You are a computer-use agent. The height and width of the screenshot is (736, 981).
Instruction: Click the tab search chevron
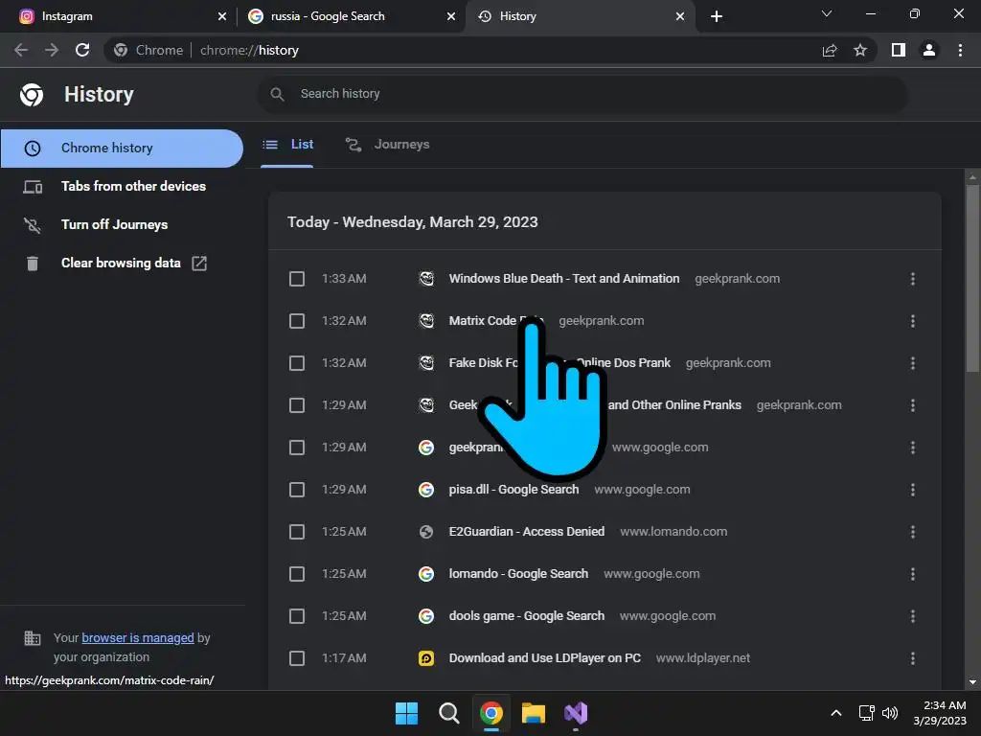point(827,13)
